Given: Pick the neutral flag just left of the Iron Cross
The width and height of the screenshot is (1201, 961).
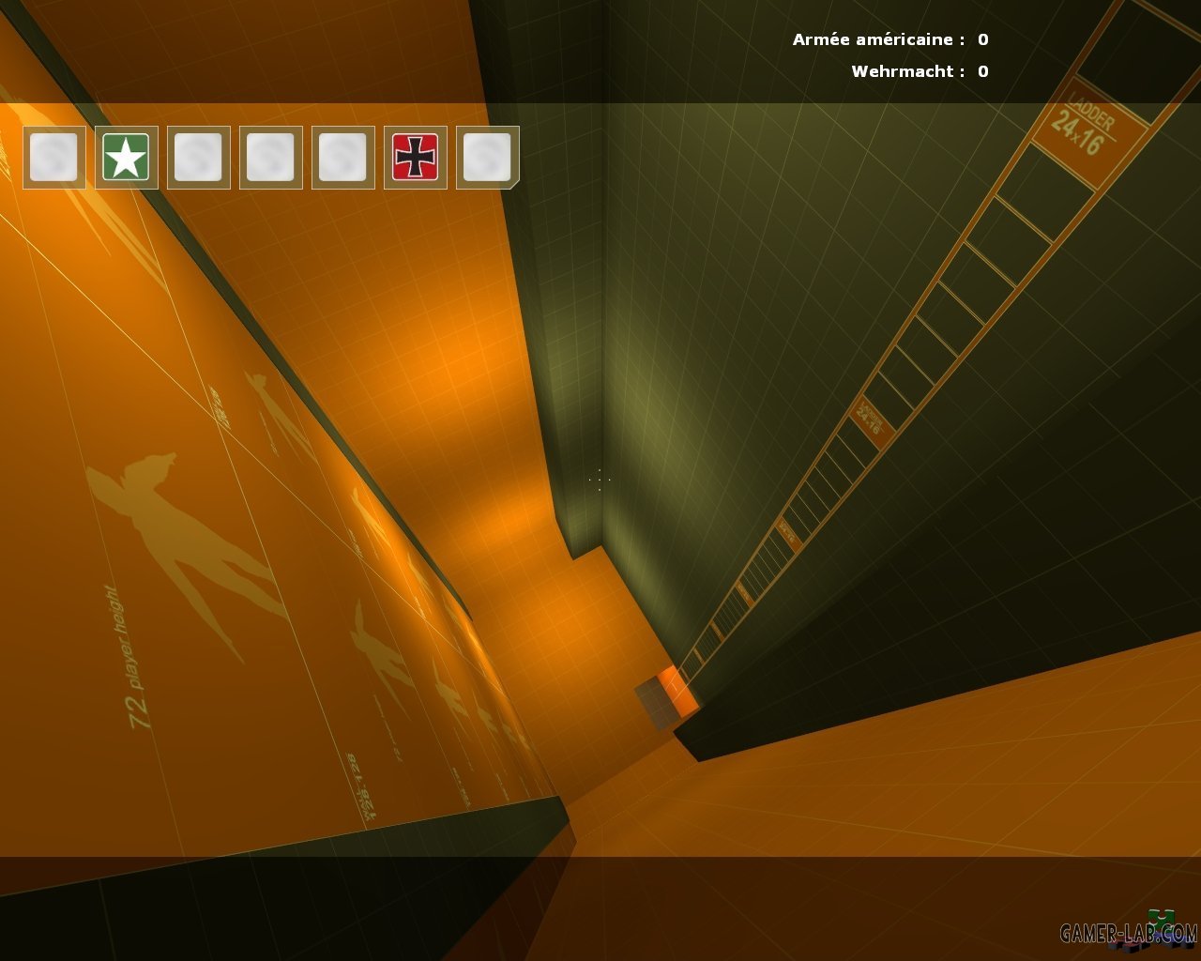Looking at the screenshot, I should point(343,157).
